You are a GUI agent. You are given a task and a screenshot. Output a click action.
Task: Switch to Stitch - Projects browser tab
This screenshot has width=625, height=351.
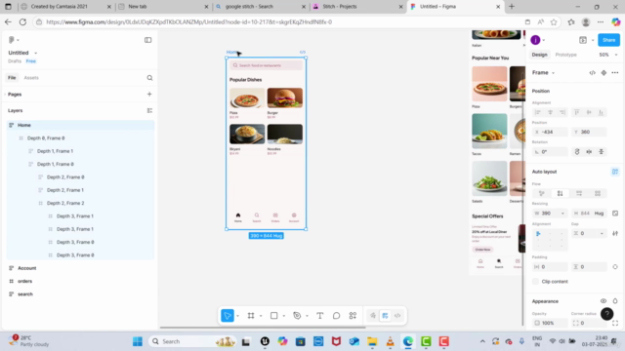(x=357, y=7)
